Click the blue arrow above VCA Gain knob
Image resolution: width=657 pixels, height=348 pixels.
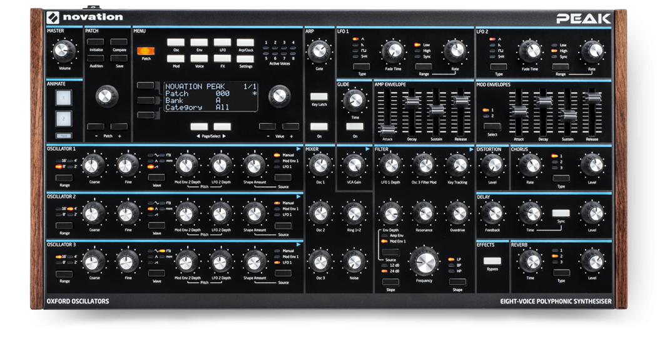pyautogui.click(x=367, y=149)
